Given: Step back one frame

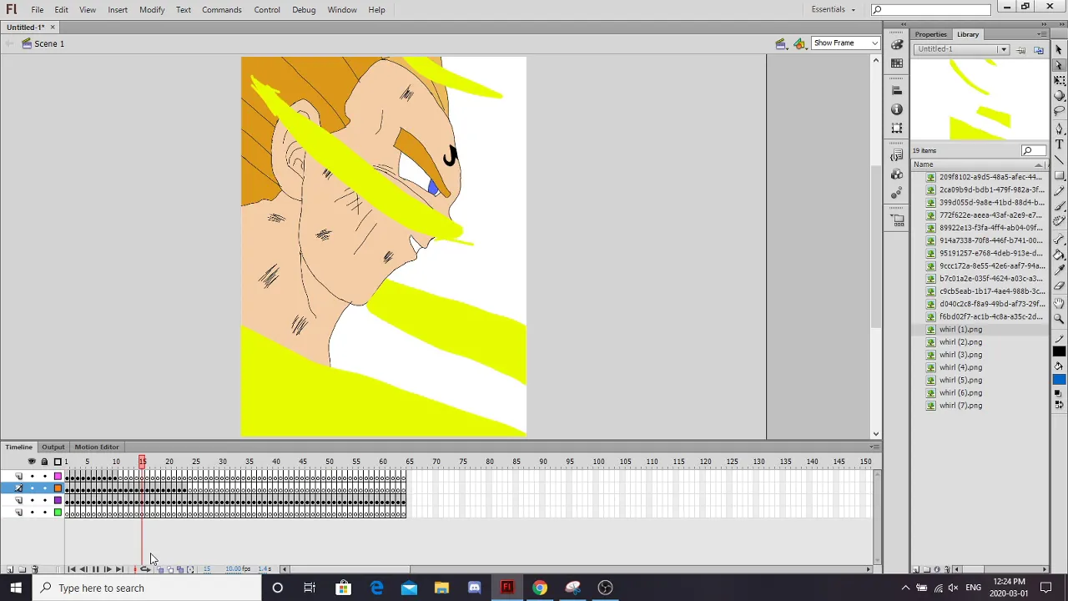Looking at the screenshot, I should tap(83, 569).
